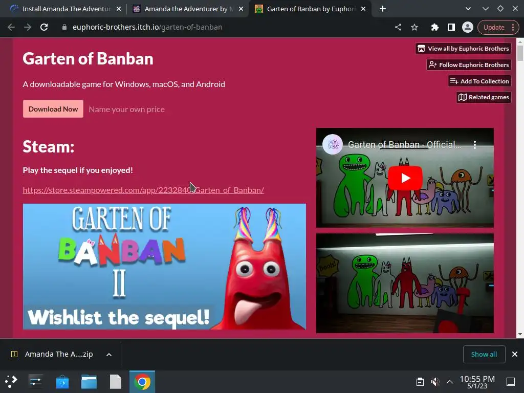Click the YouTube channel avatar on video
This screenshot has width=524, height=393.
333,144
